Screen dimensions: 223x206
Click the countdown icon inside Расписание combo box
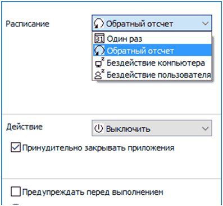98,24
